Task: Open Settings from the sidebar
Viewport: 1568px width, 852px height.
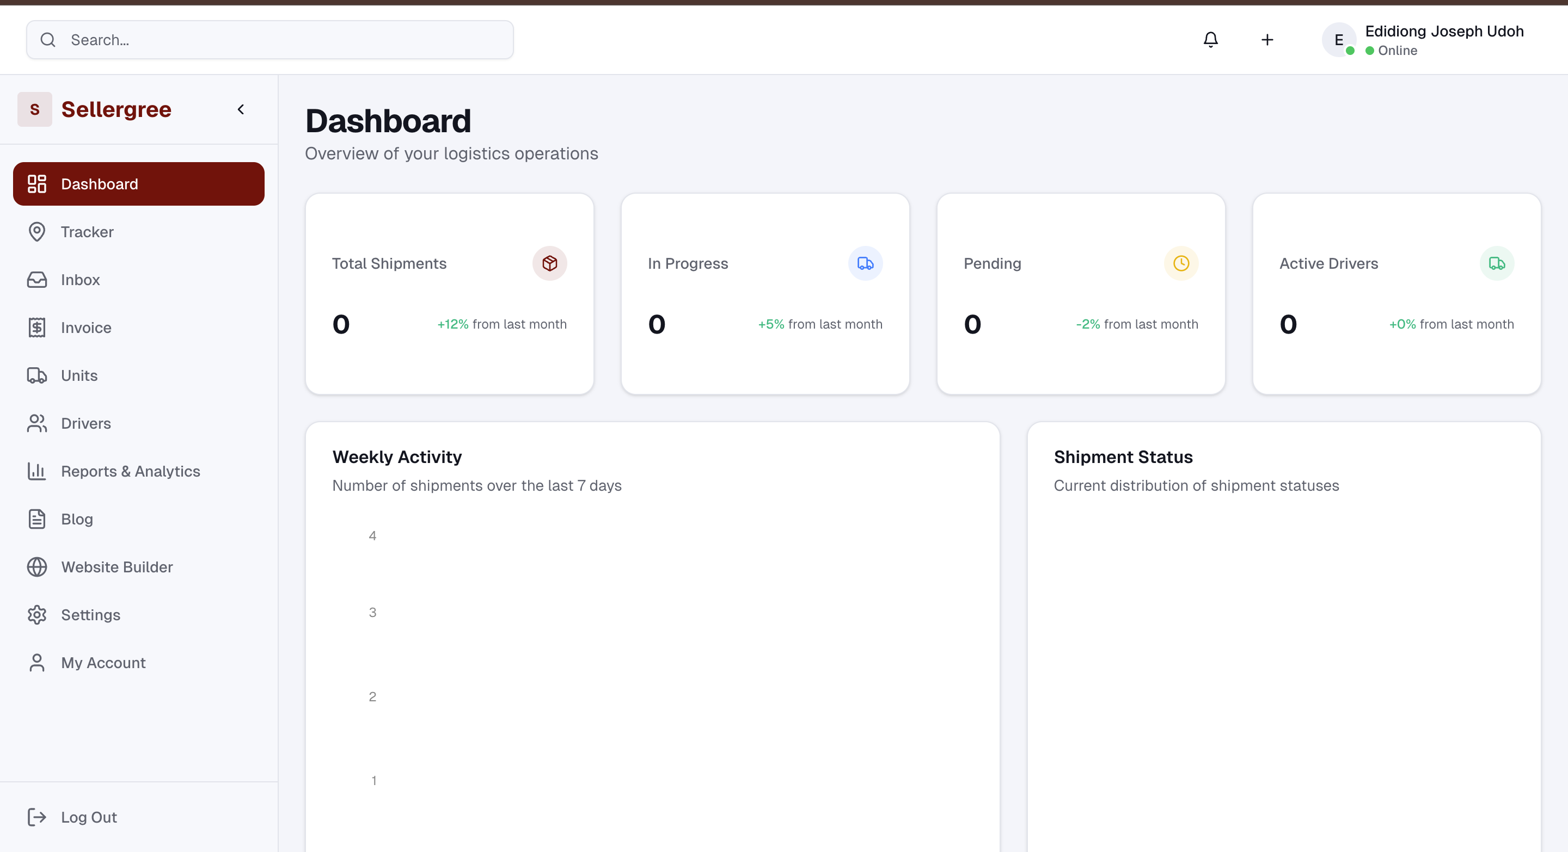Action: point(90,615)
